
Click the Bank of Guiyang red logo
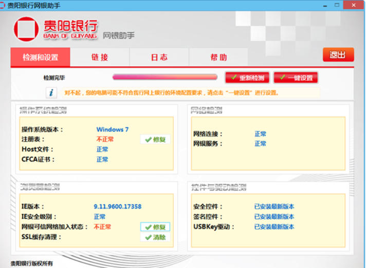[x=26, y=29]
